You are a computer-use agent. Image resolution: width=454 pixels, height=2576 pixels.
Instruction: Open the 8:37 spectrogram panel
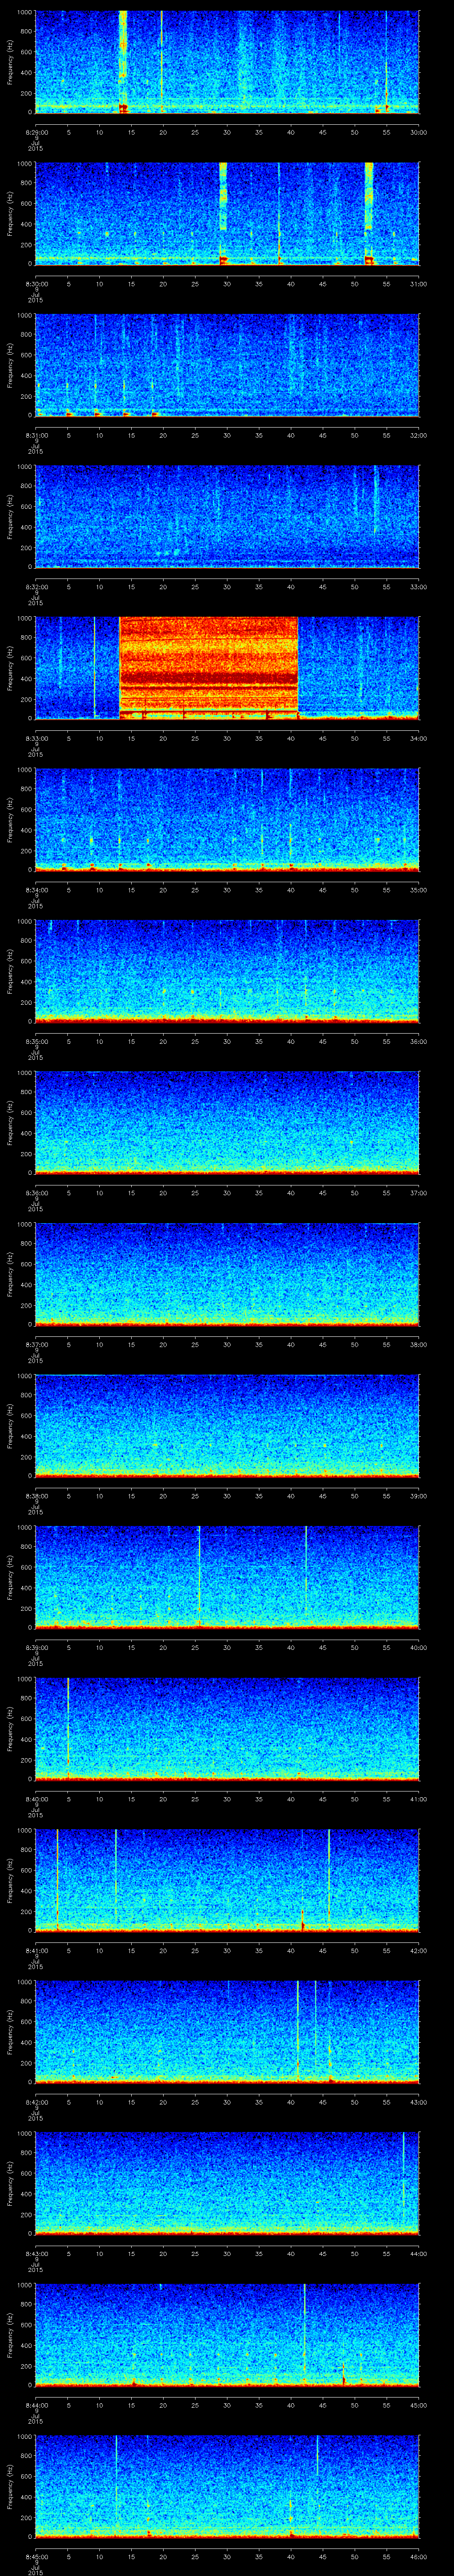(227, 1273)
